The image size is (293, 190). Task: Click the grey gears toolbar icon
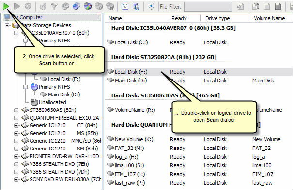click(x=43, y=6)
